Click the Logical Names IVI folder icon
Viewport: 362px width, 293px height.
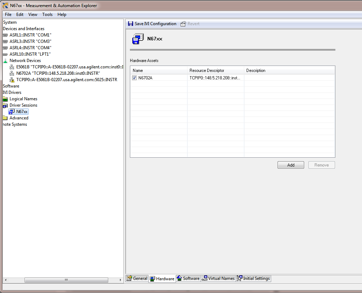coord(5,99)
